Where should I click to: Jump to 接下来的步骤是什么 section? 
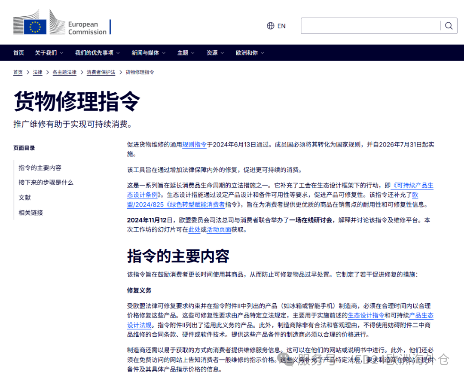pos(46,183)
